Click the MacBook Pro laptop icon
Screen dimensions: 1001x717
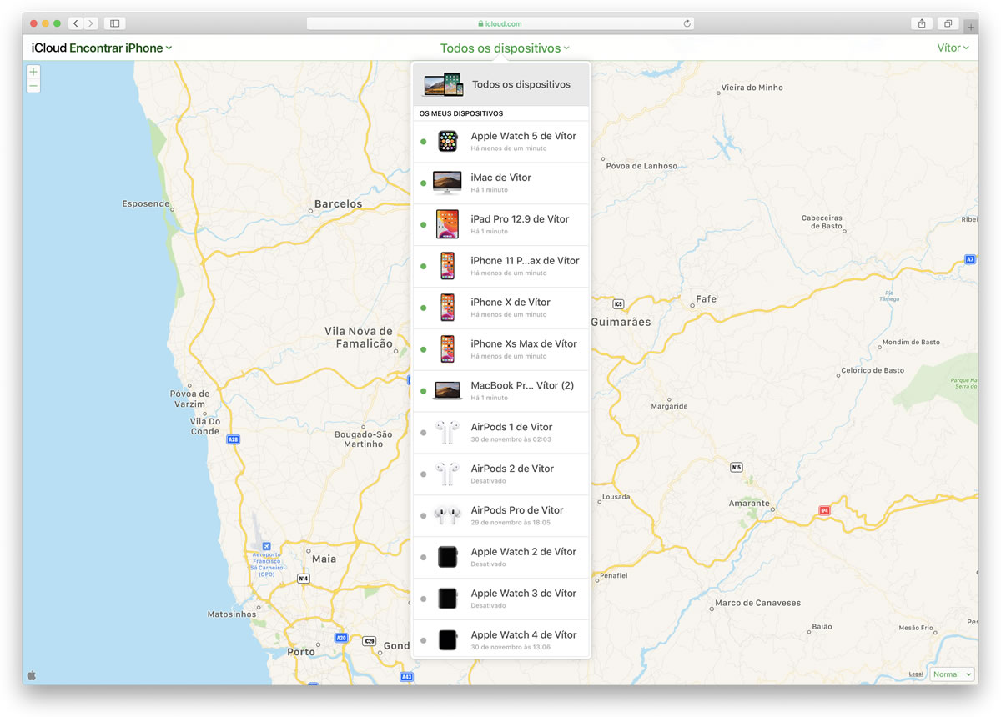448,392
